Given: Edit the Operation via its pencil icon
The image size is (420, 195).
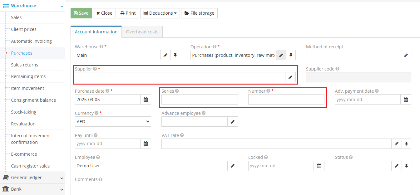Looking at the screenshot, I should (x=281, y=55).
